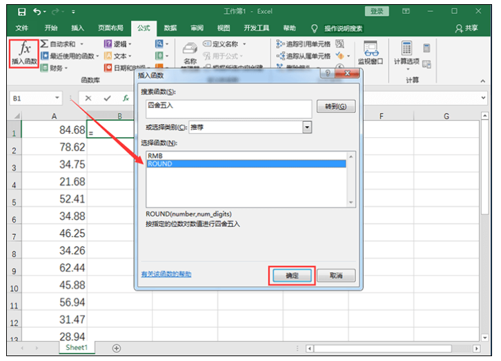The image size is (501, 361).
Task: Save the workbook with the Save icon
Action: [21, 12]
